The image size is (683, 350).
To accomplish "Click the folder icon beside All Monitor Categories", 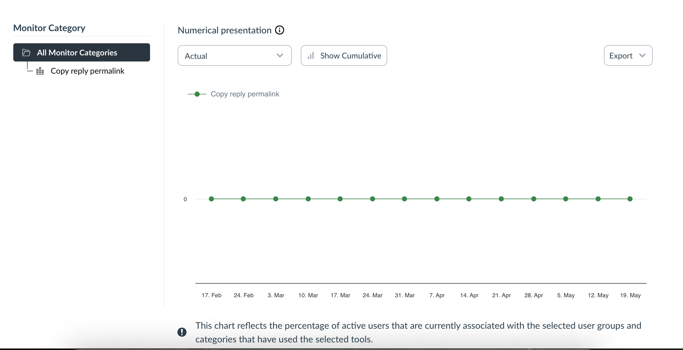I will pyautogui.click(x=26, y=52).
